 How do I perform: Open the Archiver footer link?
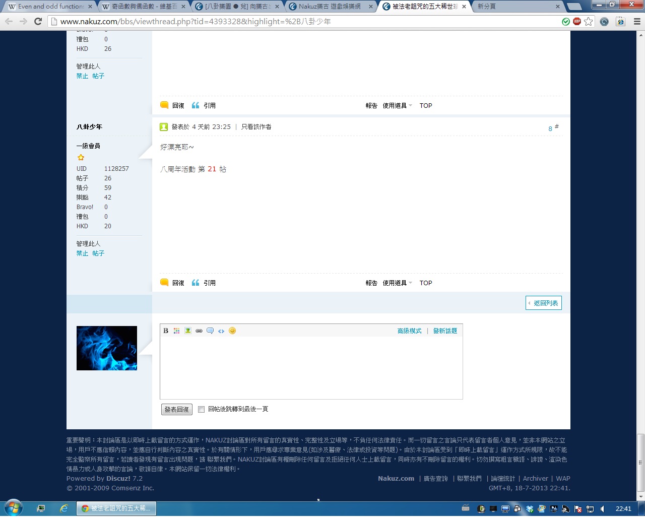536,479
